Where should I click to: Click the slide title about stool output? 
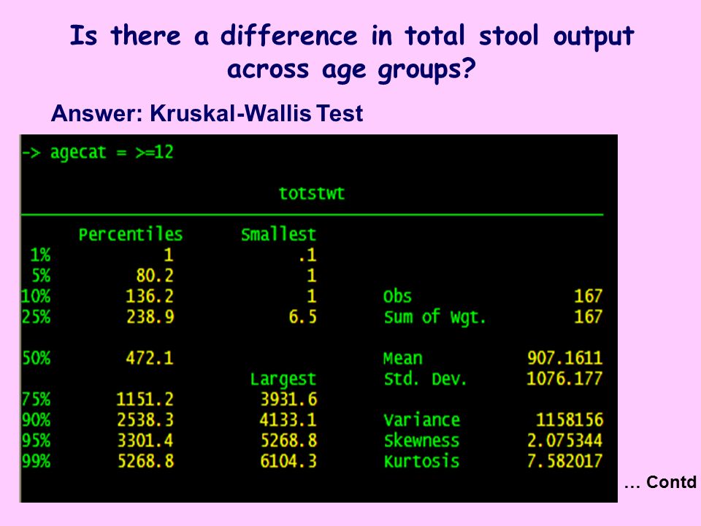(x=351, y=53)
